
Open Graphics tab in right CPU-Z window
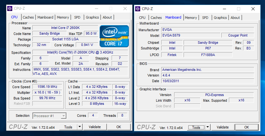tap(220, 18)
